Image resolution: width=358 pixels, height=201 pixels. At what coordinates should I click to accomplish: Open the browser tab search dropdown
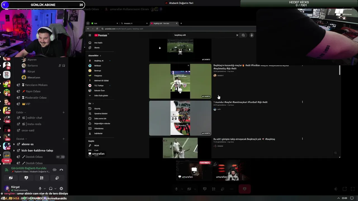pos(88,23)
